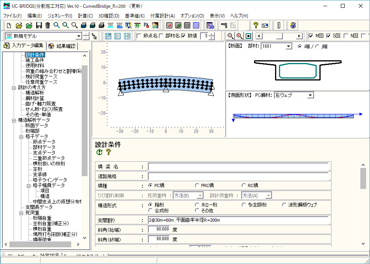Screen dimensions: 370x264
Task: Open the 3D view icon
Action: (210, 25)
